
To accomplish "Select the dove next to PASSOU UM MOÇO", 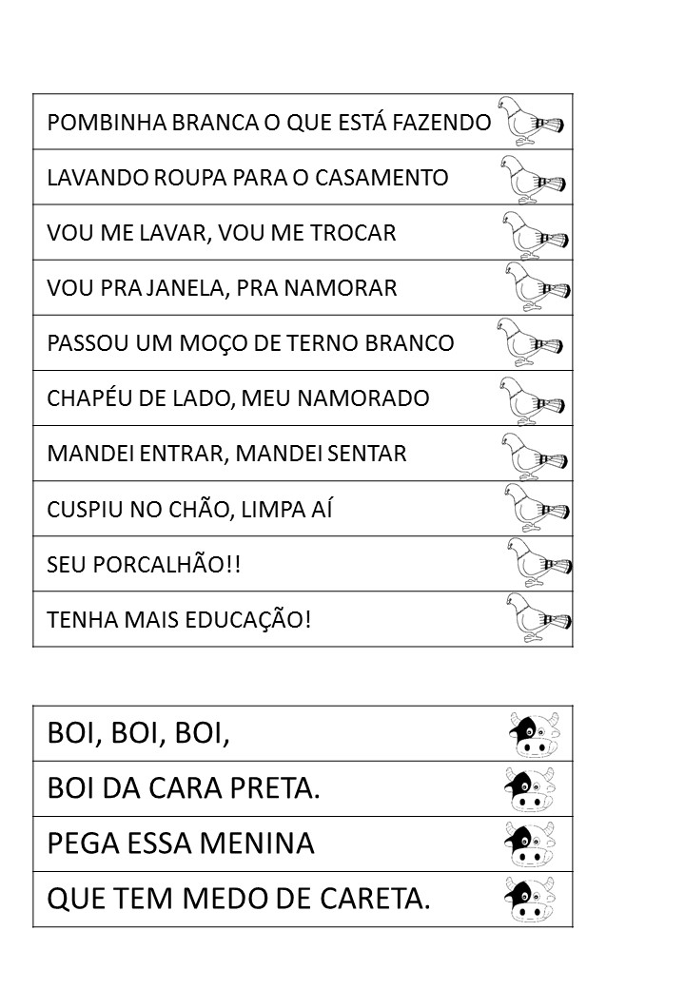I will click(x=530, y=342).
